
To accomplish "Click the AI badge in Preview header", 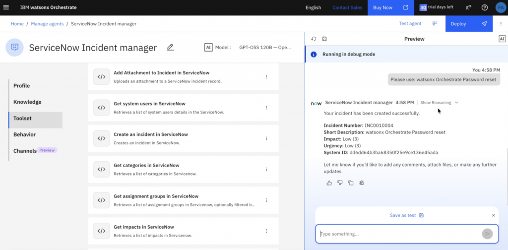I will click(x=502, y=39).
